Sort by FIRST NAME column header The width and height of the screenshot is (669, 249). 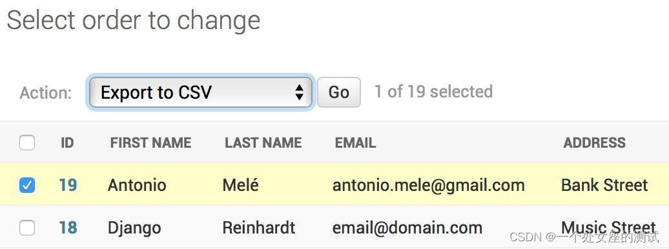point(150,143)
